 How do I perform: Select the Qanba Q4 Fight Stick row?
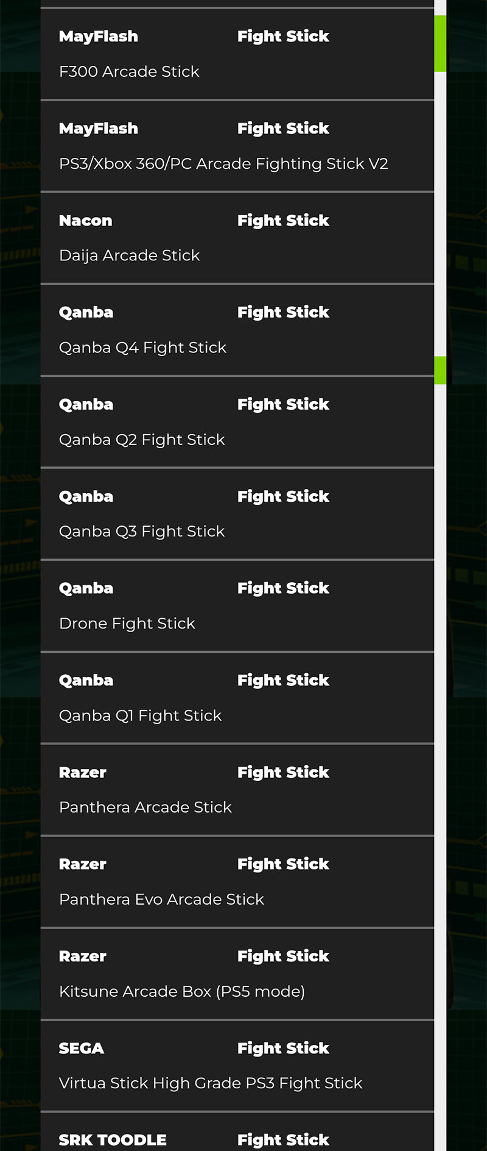pyautogui.click(x=142, y=347)
